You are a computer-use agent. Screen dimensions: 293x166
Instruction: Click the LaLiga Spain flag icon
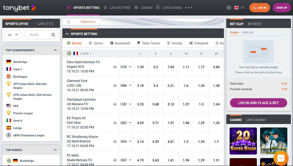pos(8,128)
